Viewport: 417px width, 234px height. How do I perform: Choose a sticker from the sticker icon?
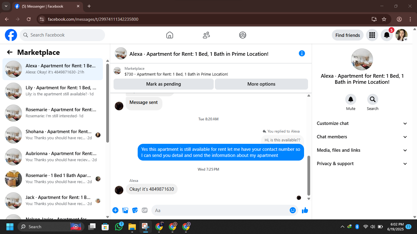(x=135, y=210)
